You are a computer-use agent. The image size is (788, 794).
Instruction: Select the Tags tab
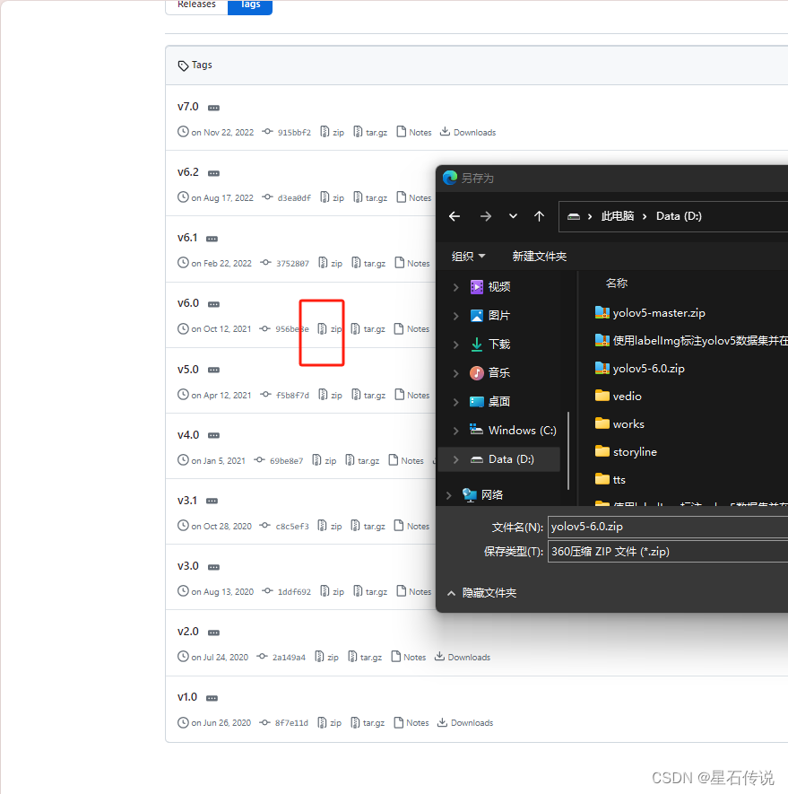250,5
